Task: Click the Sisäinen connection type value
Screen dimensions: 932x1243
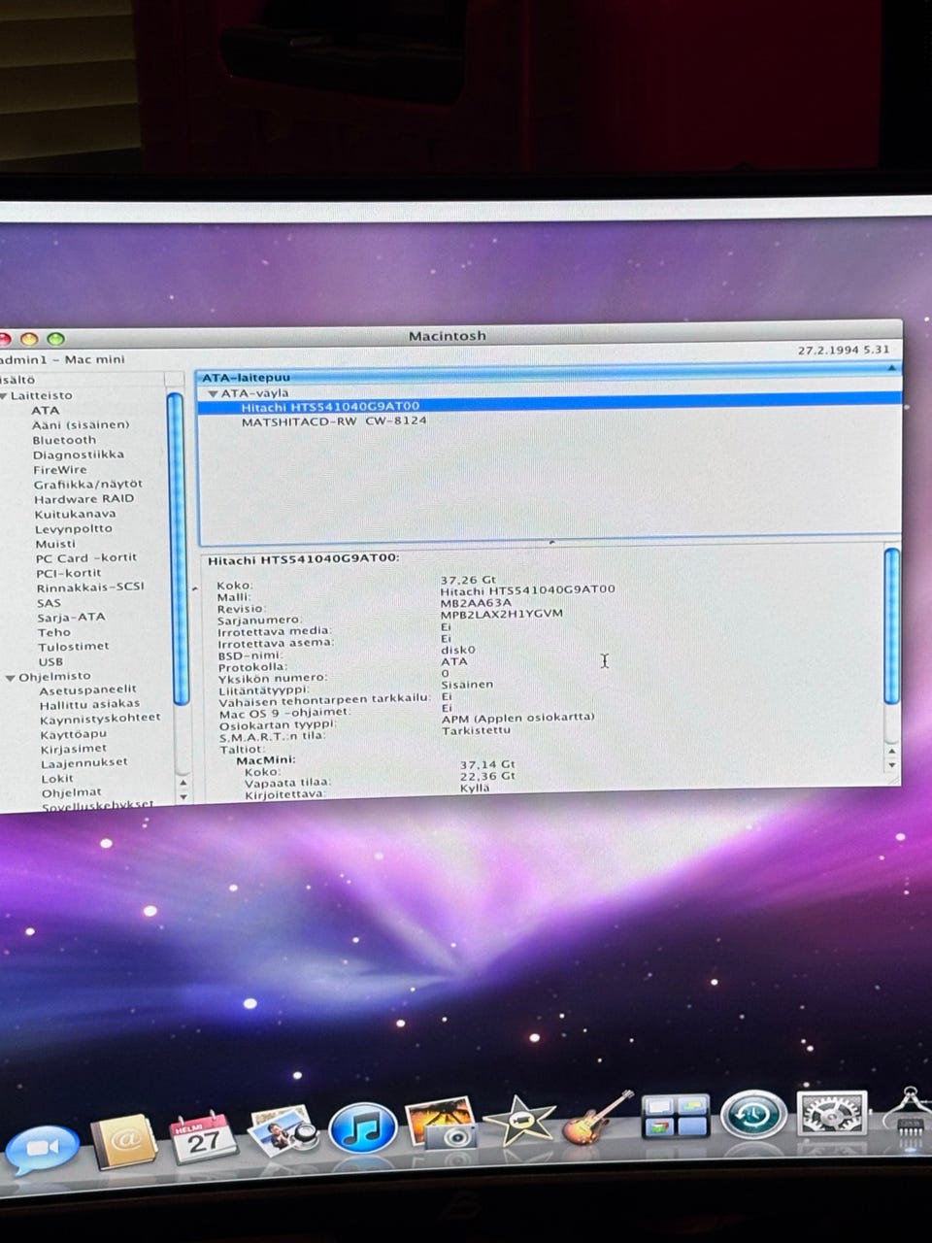Action: click(467, 685)
